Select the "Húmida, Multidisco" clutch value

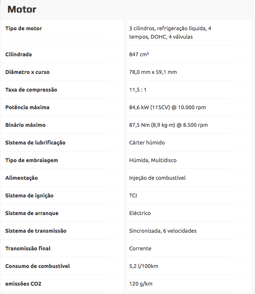[x=152, y=160]
